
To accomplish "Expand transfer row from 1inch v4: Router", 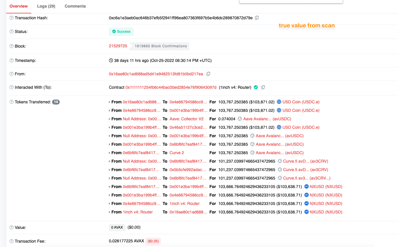I will point(110,212).
